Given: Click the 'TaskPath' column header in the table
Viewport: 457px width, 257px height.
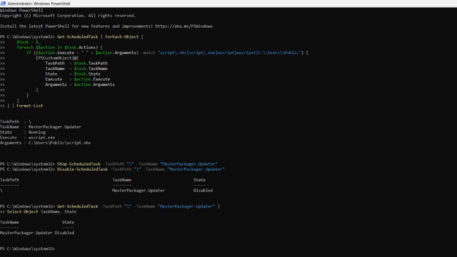Looking at the screenshot, I should point(10,180).
